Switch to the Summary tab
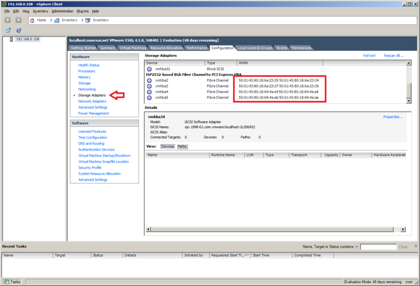The image size is (420, 286). 108,48
